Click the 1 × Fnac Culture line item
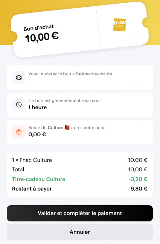Viewport: 160px width, 244px height. [x=32, y=160]
